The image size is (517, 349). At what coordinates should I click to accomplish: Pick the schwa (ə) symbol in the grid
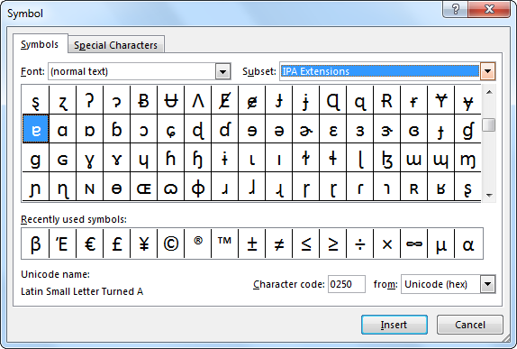tap(279, 129)
